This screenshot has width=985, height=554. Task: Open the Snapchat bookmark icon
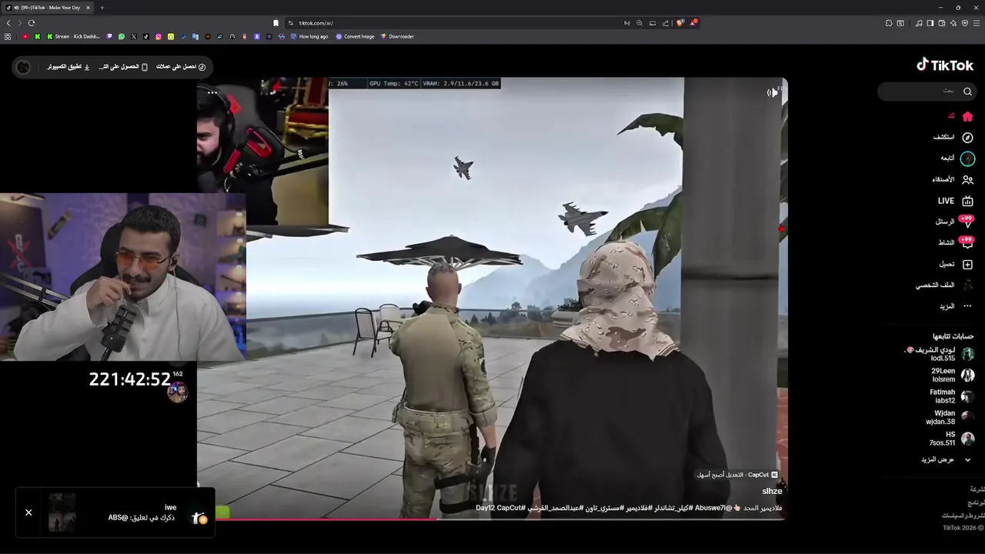171,36
